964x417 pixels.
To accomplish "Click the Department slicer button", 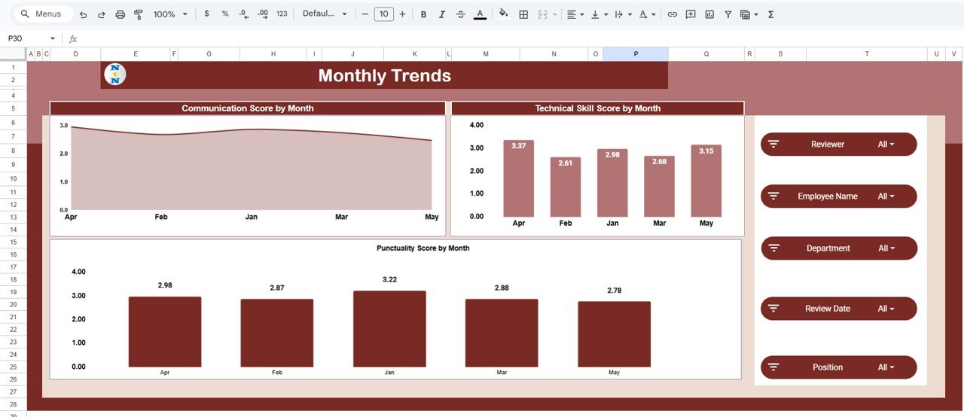I will tap(838, 248).
